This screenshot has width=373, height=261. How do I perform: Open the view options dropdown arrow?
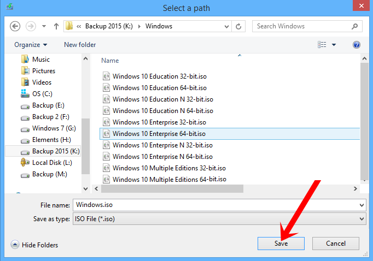(334, 45)
